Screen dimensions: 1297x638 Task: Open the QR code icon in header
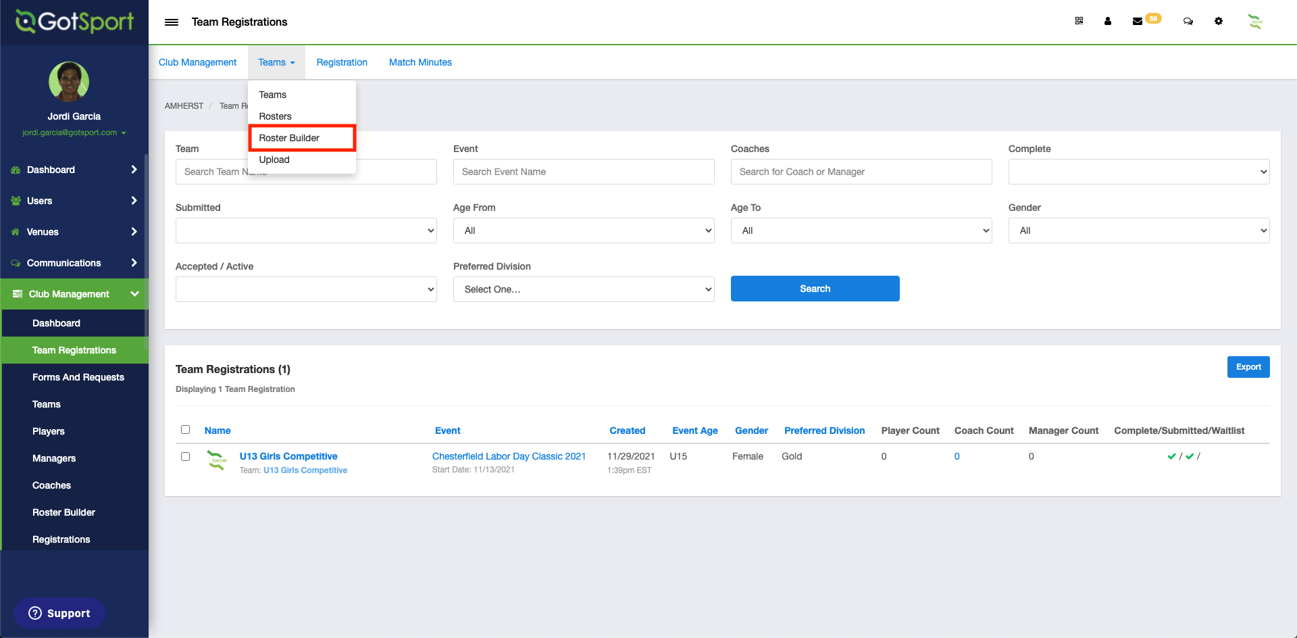(1079, 21)
